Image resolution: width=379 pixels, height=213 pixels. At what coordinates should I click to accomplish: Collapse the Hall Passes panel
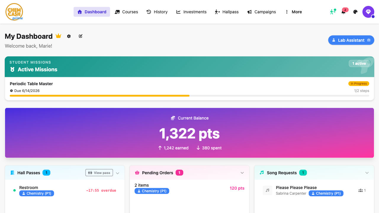118,173
